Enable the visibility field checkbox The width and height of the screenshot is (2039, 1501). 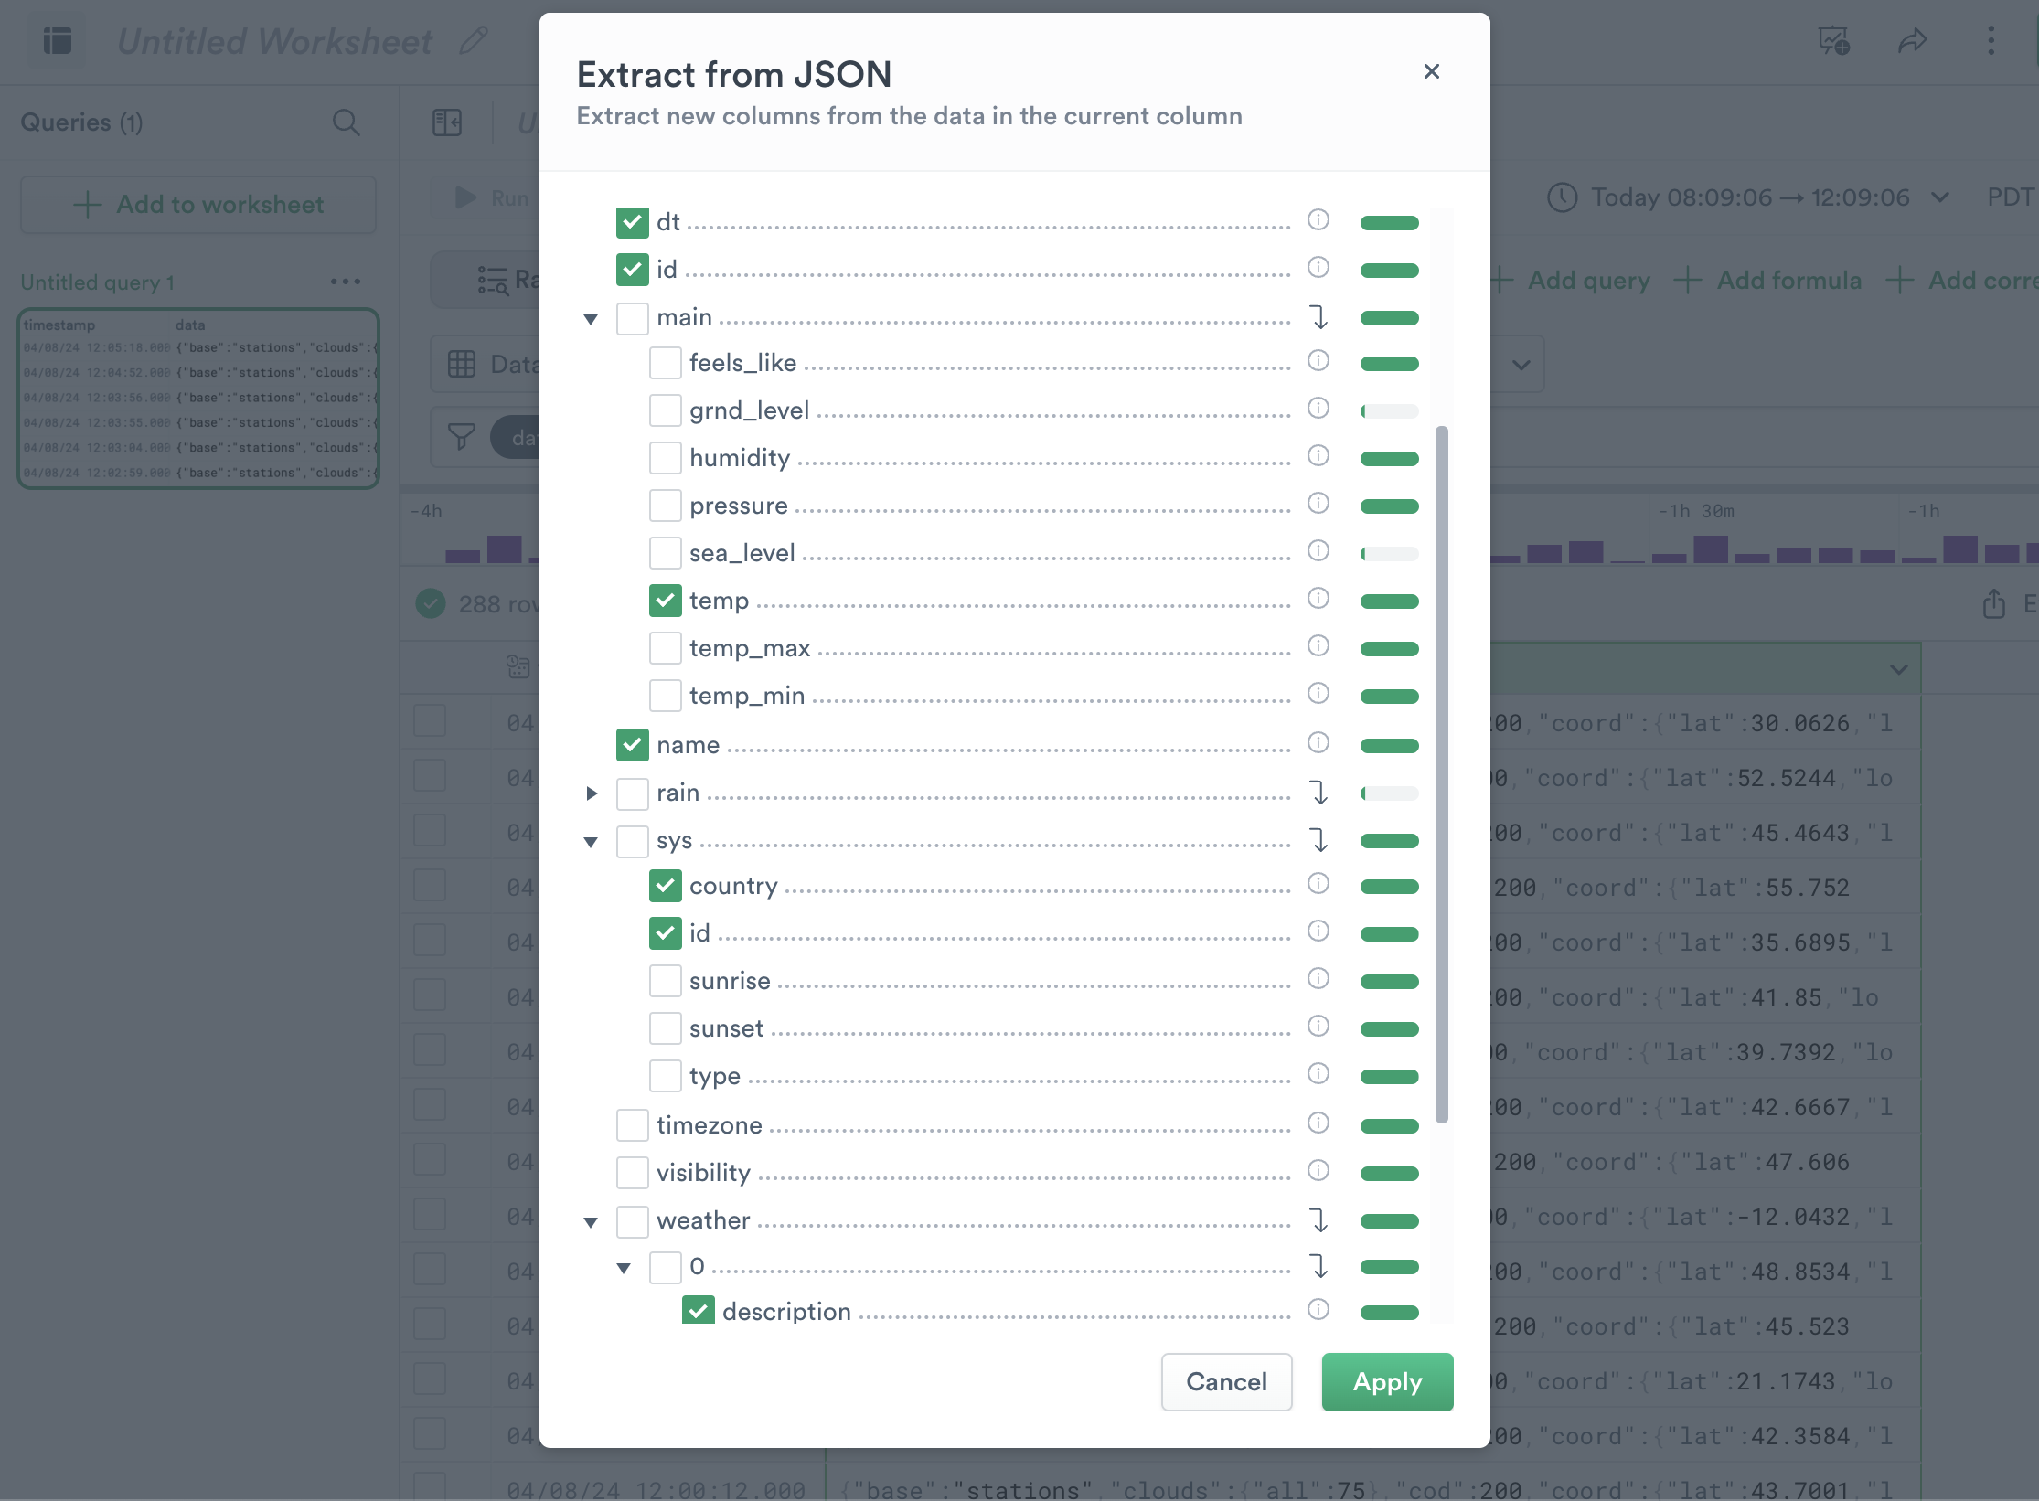tap(632, 1173)
